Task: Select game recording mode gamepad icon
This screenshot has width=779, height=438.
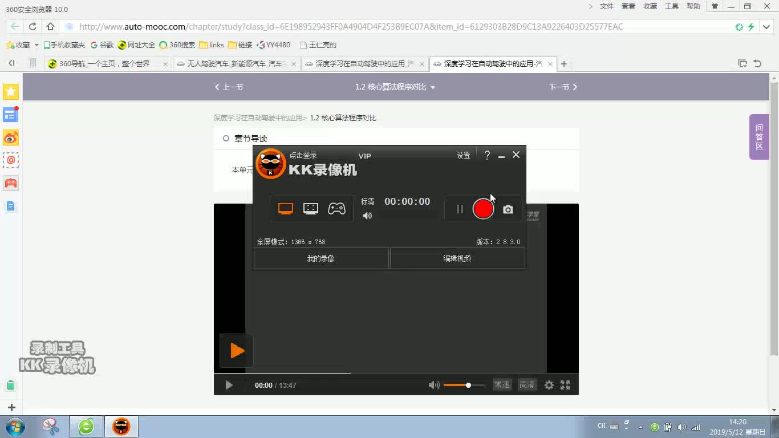Action: tap(336, 209)
